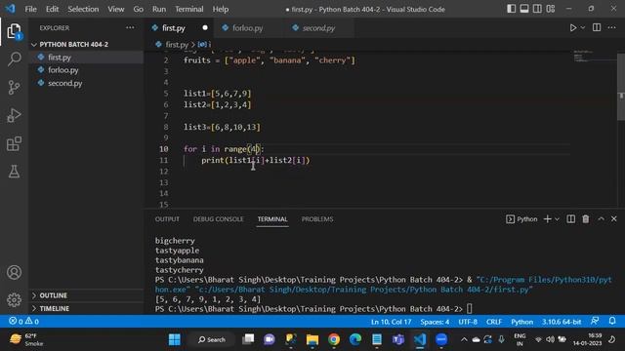This screenshot has width=625, height=351.
Task: Open the Help menu
Action: click(x=221, y=9)
